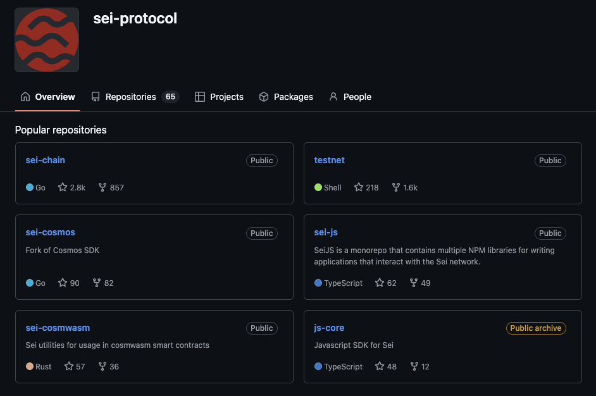Navigate to the sei-js repository
The height and width of the screenshot is (396, 596).
[326, 232]
